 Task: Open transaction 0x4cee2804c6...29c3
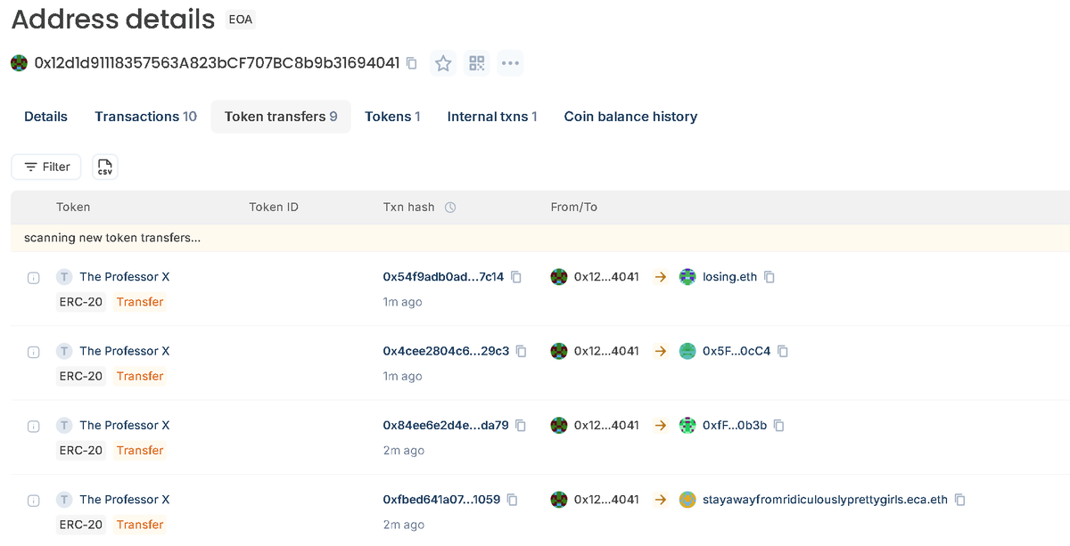(x=446, y=351)
